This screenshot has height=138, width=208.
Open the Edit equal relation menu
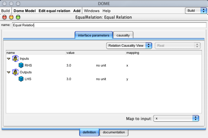click(54, 11)
